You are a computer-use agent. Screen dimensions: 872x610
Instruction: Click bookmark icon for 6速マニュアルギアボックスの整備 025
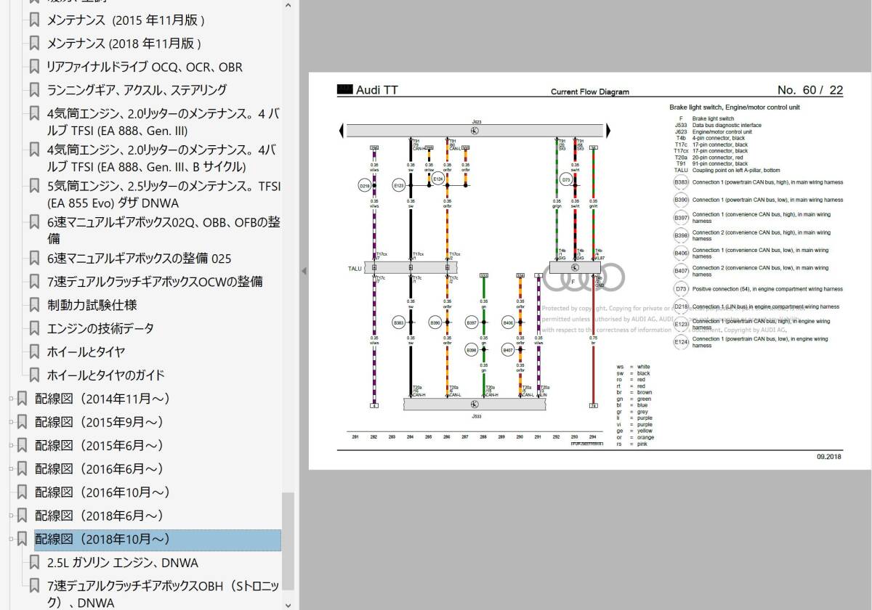click(x=34, y=258)
